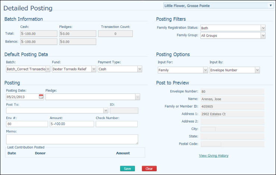This screenshot has width=276, height=175.
Task: Open the Fund dropdown list
Action: [93, 69]
